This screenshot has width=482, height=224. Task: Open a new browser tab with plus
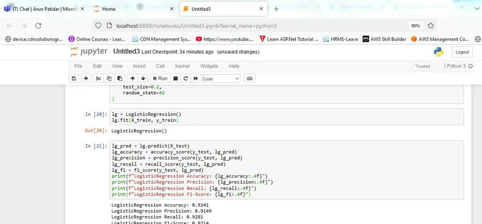(x=276, y=9)
